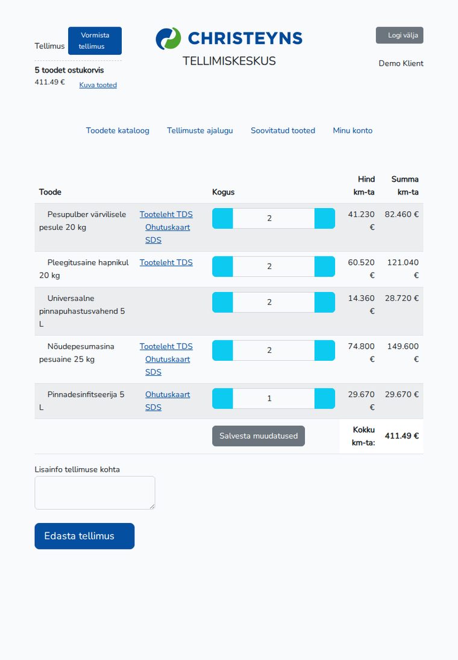Click the Kogus column header
This screenshot has height=660, width=458.
224,192
